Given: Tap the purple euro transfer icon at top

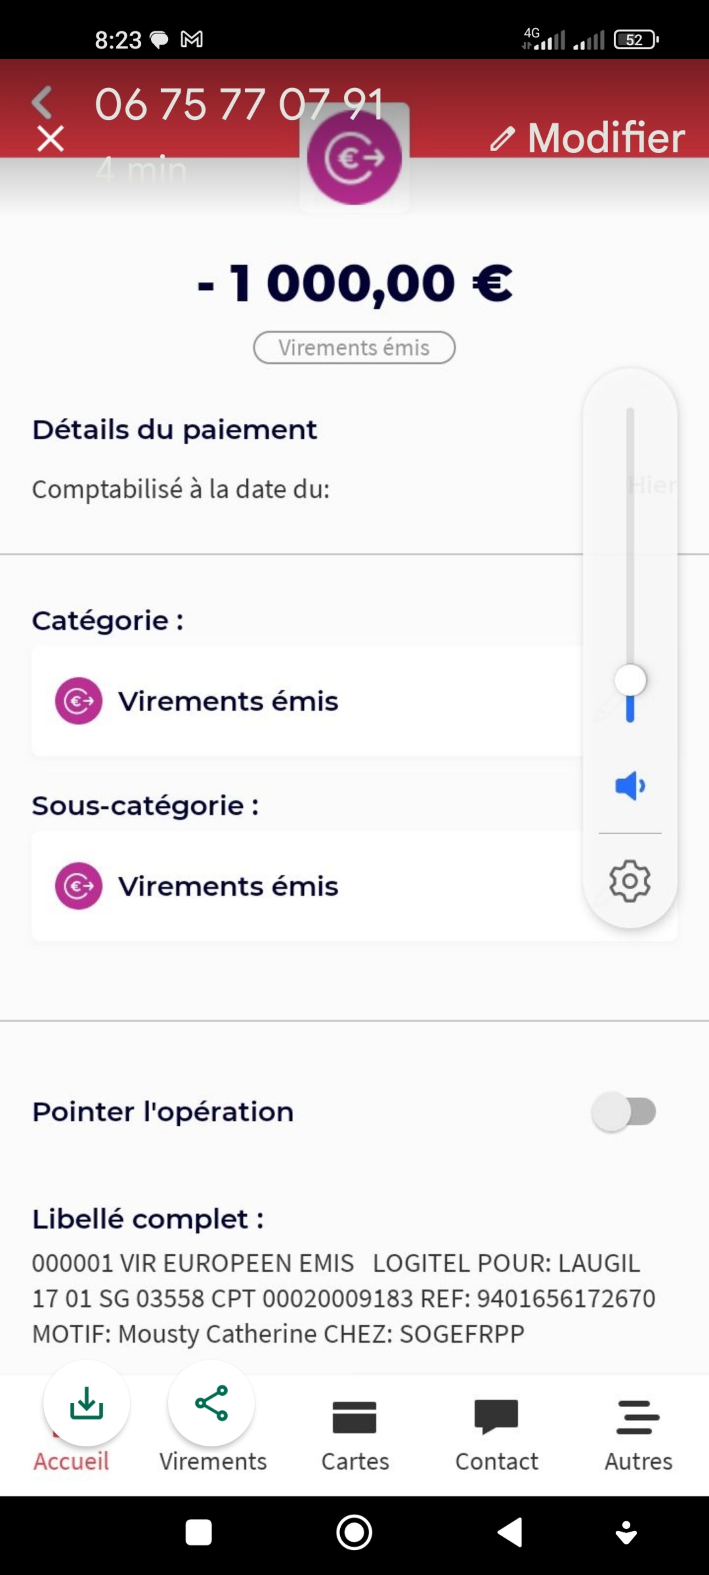Looking at the screenshot, I should pyautogui.click(x=354, y=158).
